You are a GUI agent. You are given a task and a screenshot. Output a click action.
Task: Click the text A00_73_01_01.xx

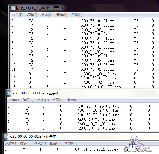pos(98,38)
